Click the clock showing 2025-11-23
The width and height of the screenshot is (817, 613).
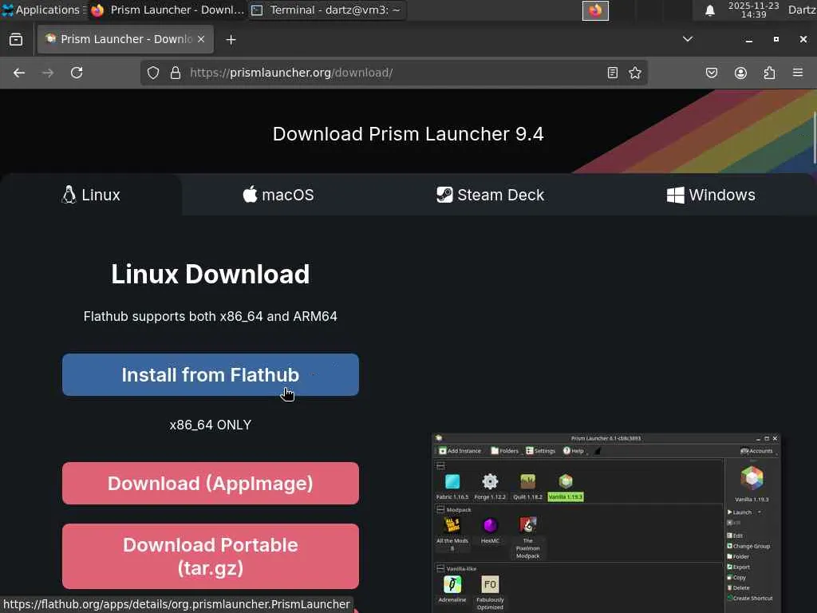753,10
